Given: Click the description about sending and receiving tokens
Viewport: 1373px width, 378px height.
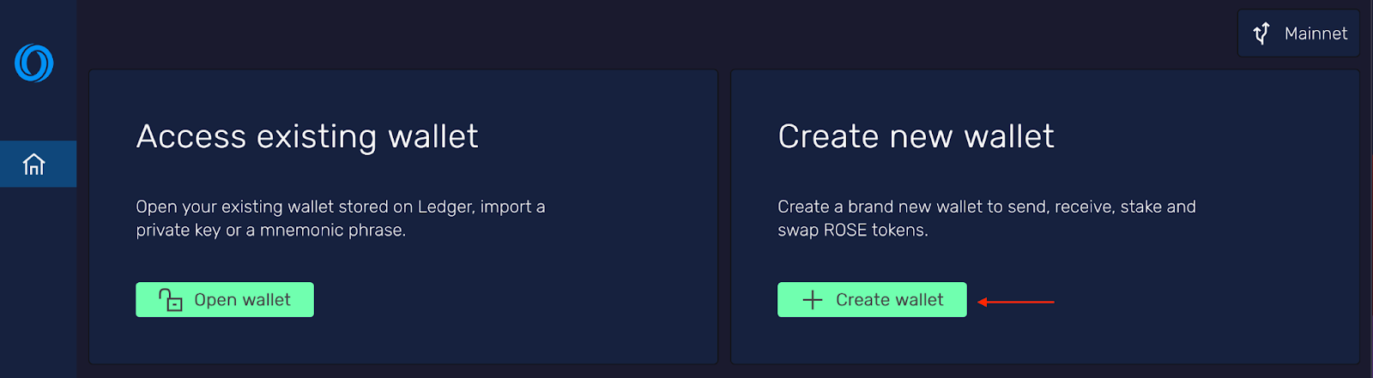Looking at the screenshot, I should click(987, 219).
